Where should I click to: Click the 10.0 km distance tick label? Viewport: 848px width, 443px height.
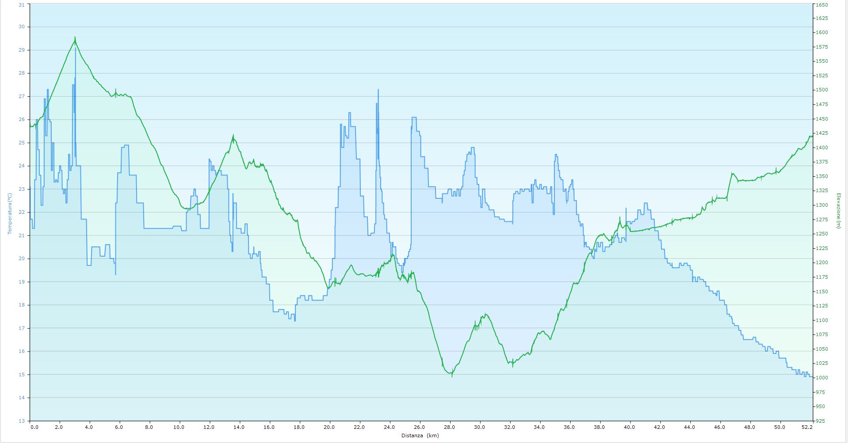click(179, 427)
